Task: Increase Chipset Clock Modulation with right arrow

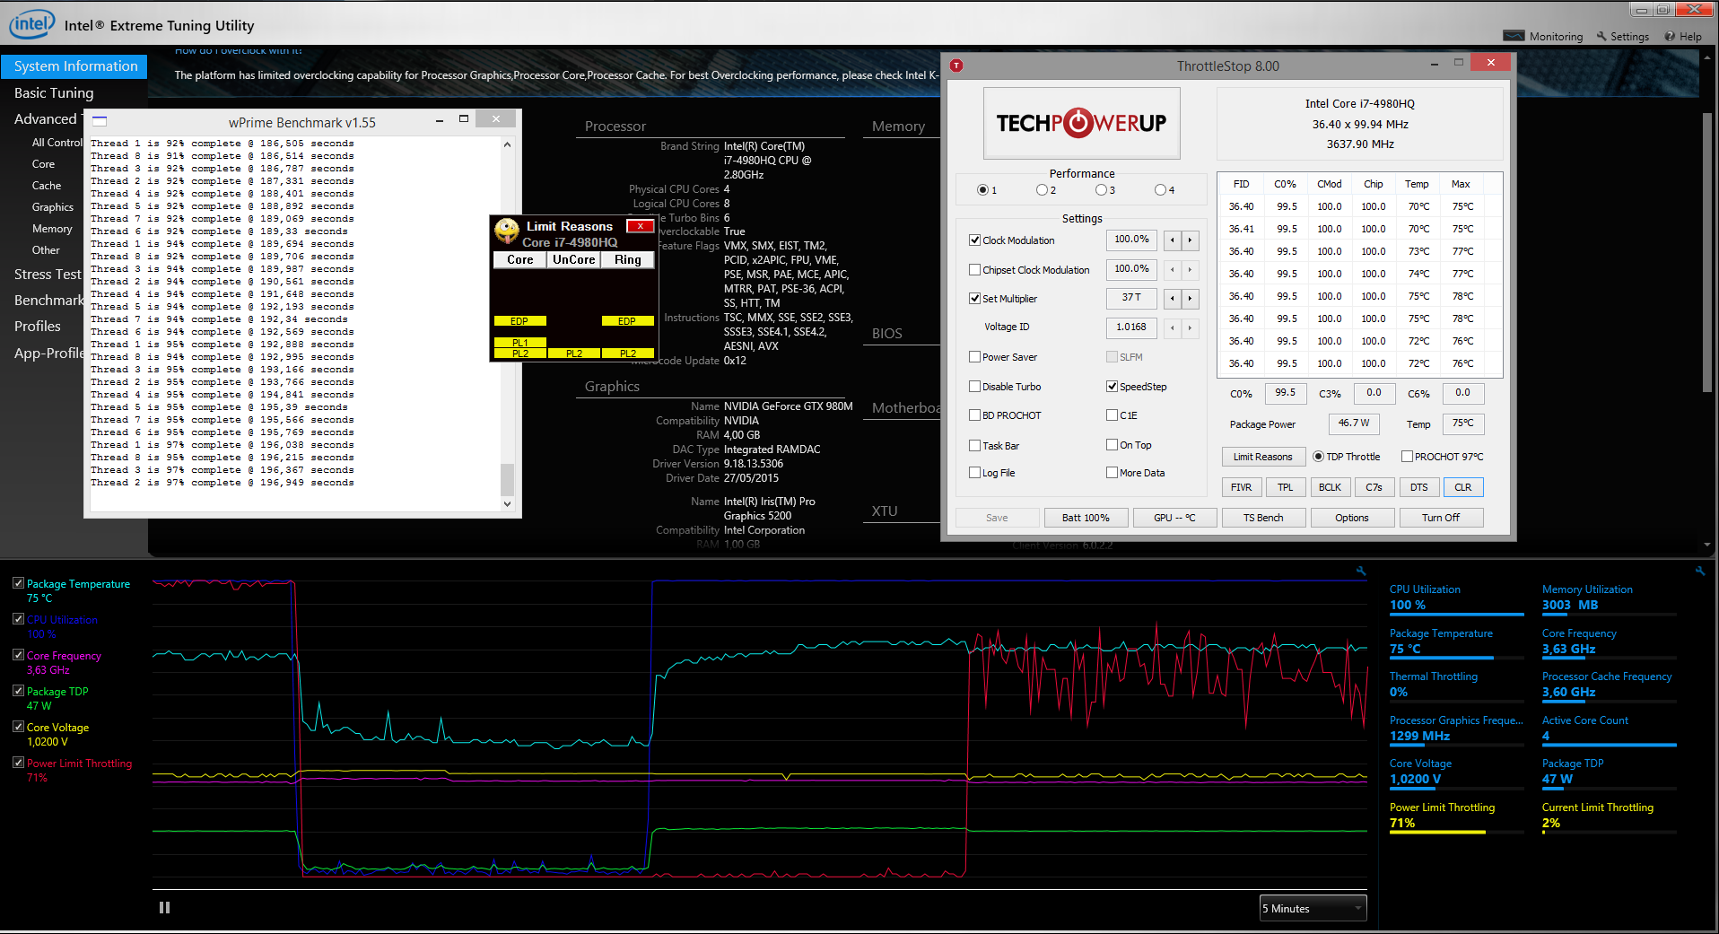Action: [1190, 269]
